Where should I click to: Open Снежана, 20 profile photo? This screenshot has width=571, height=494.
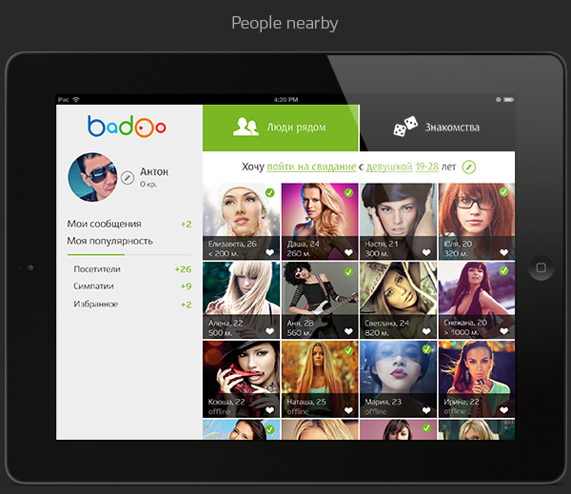click(x=477, y=300)
